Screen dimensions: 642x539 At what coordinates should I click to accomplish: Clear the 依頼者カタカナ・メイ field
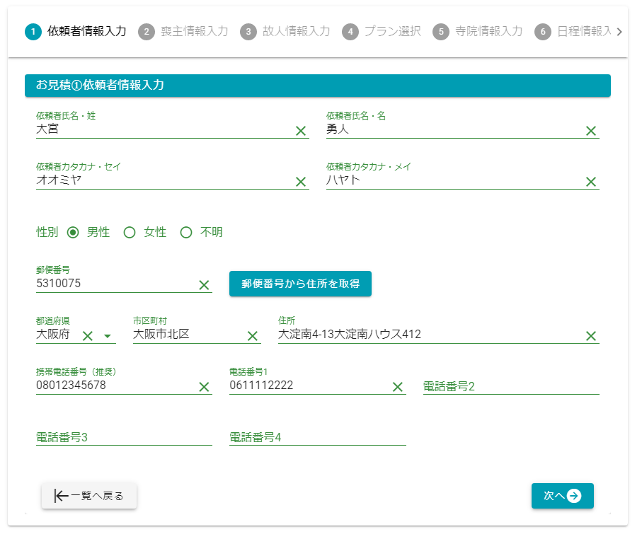tap(590, 182)
